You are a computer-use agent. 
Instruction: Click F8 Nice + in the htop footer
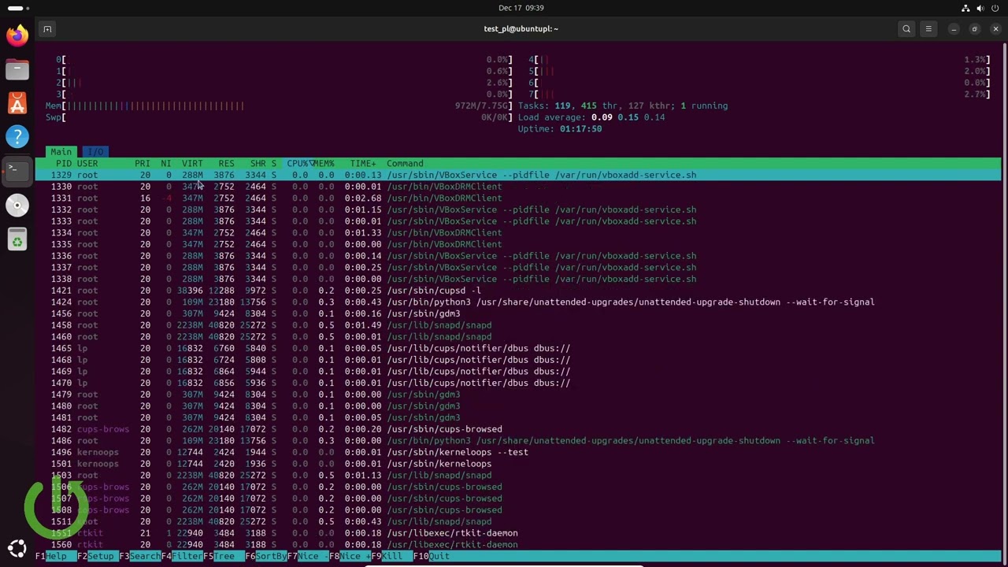[x=350, y=556]
